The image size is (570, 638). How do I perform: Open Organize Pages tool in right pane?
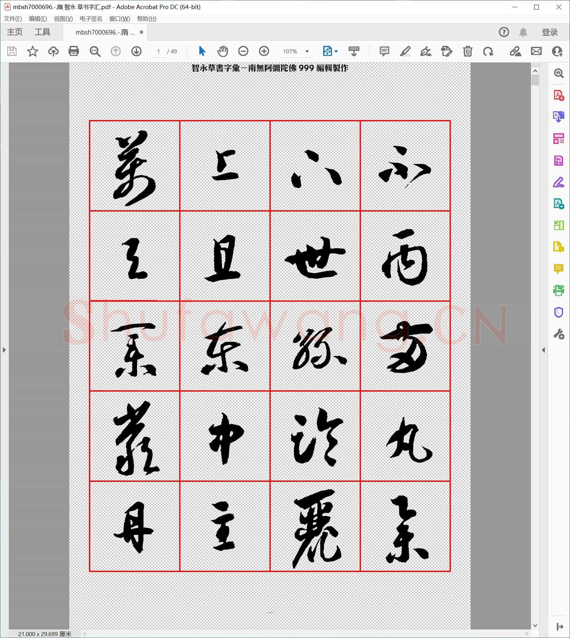pos(558,139)
